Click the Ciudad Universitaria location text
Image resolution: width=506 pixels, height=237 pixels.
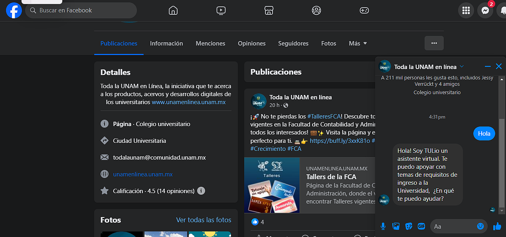click(x=140, y=141)
